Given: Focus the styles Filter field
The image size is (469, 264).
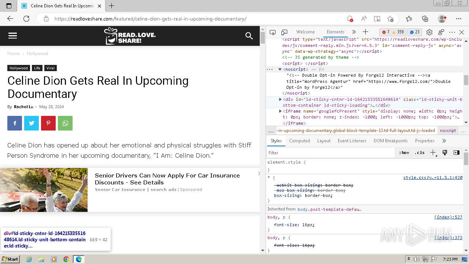Looking at the screenshot, I should point(331,153).
